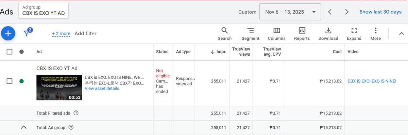Open the More options menu

(375, 34)
